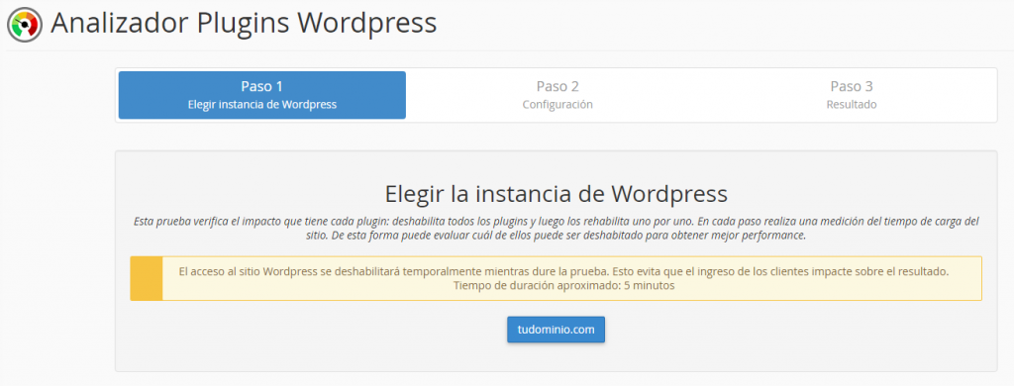This screenshot has height=386, width=1014.
Task: Click the italic description about plugin impact test
Action: coord(557,229)
